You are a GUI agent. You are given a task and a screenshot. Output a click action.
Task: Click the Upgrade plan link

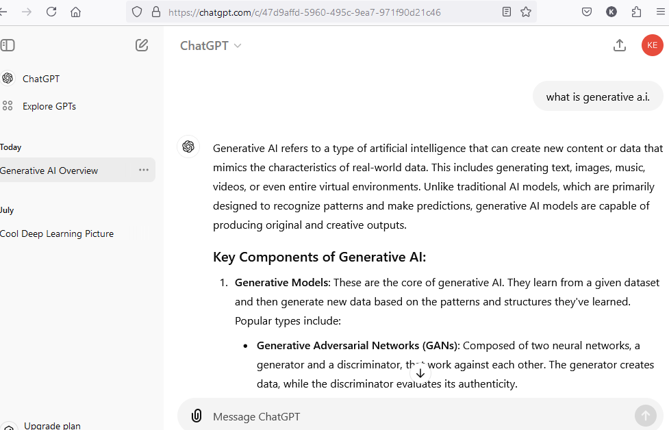pos(52,426)
